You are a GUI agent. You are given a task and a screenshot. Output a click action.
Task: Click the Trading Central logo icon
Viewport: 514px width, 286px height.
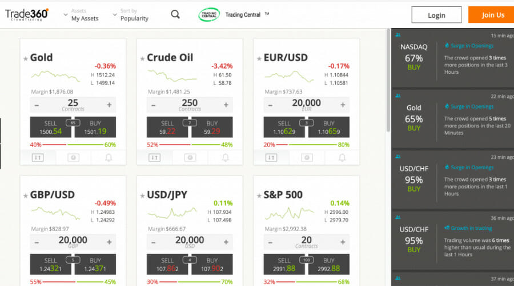[209, 15]
